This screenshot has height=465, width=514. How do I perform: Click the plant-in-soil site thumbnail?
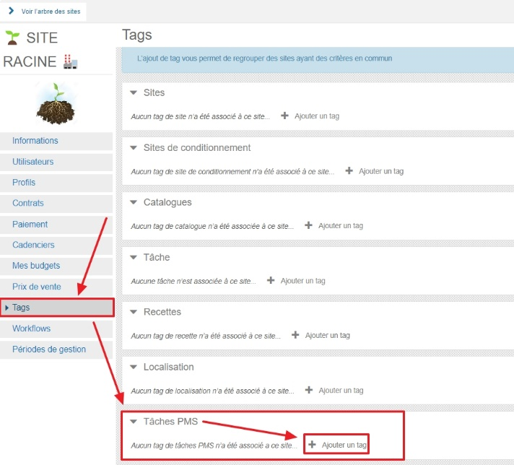click(56, 103)
